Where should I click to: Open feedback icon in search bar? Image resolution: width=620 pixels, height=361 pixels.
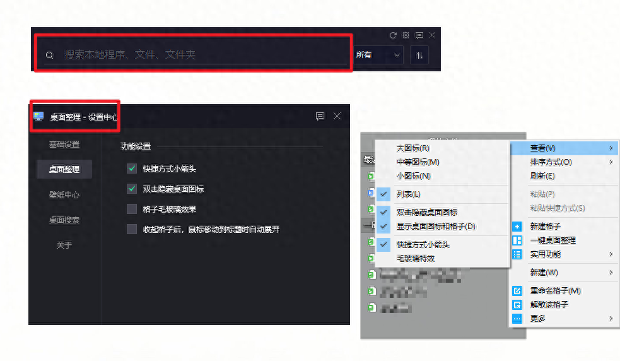point(419,35)
